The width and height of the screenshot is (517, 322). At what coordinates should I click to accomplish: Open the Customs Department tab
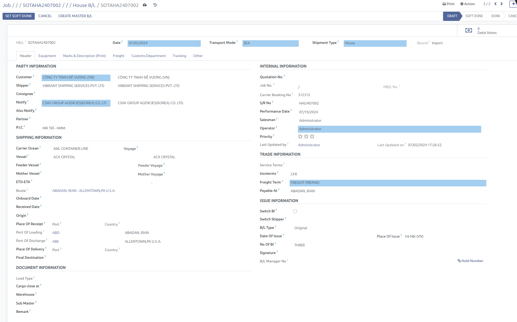point(148,56)
